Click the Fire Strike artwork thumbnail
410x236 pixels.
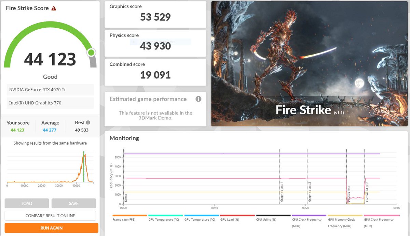point(310,64)
